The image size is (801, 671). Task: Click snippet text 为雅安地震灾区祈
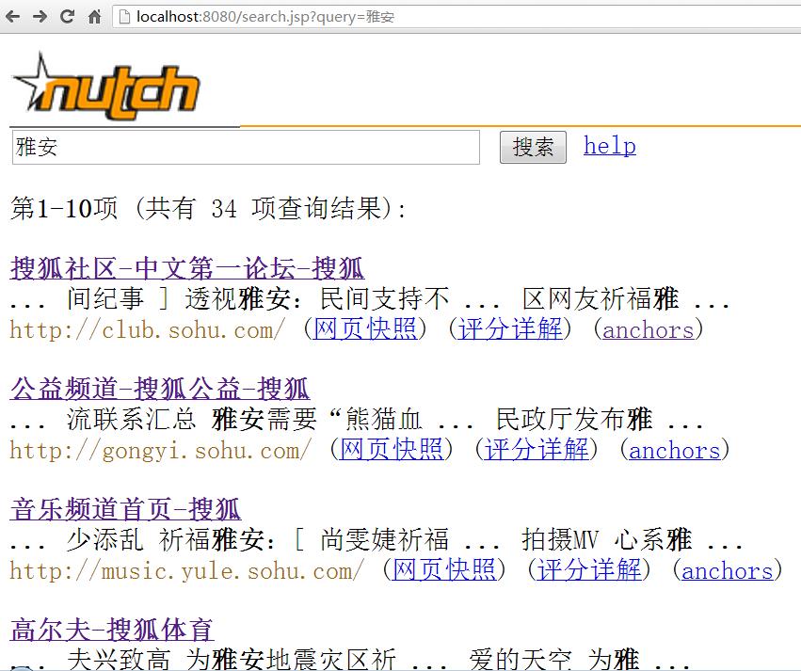click(x=291, y=659)
